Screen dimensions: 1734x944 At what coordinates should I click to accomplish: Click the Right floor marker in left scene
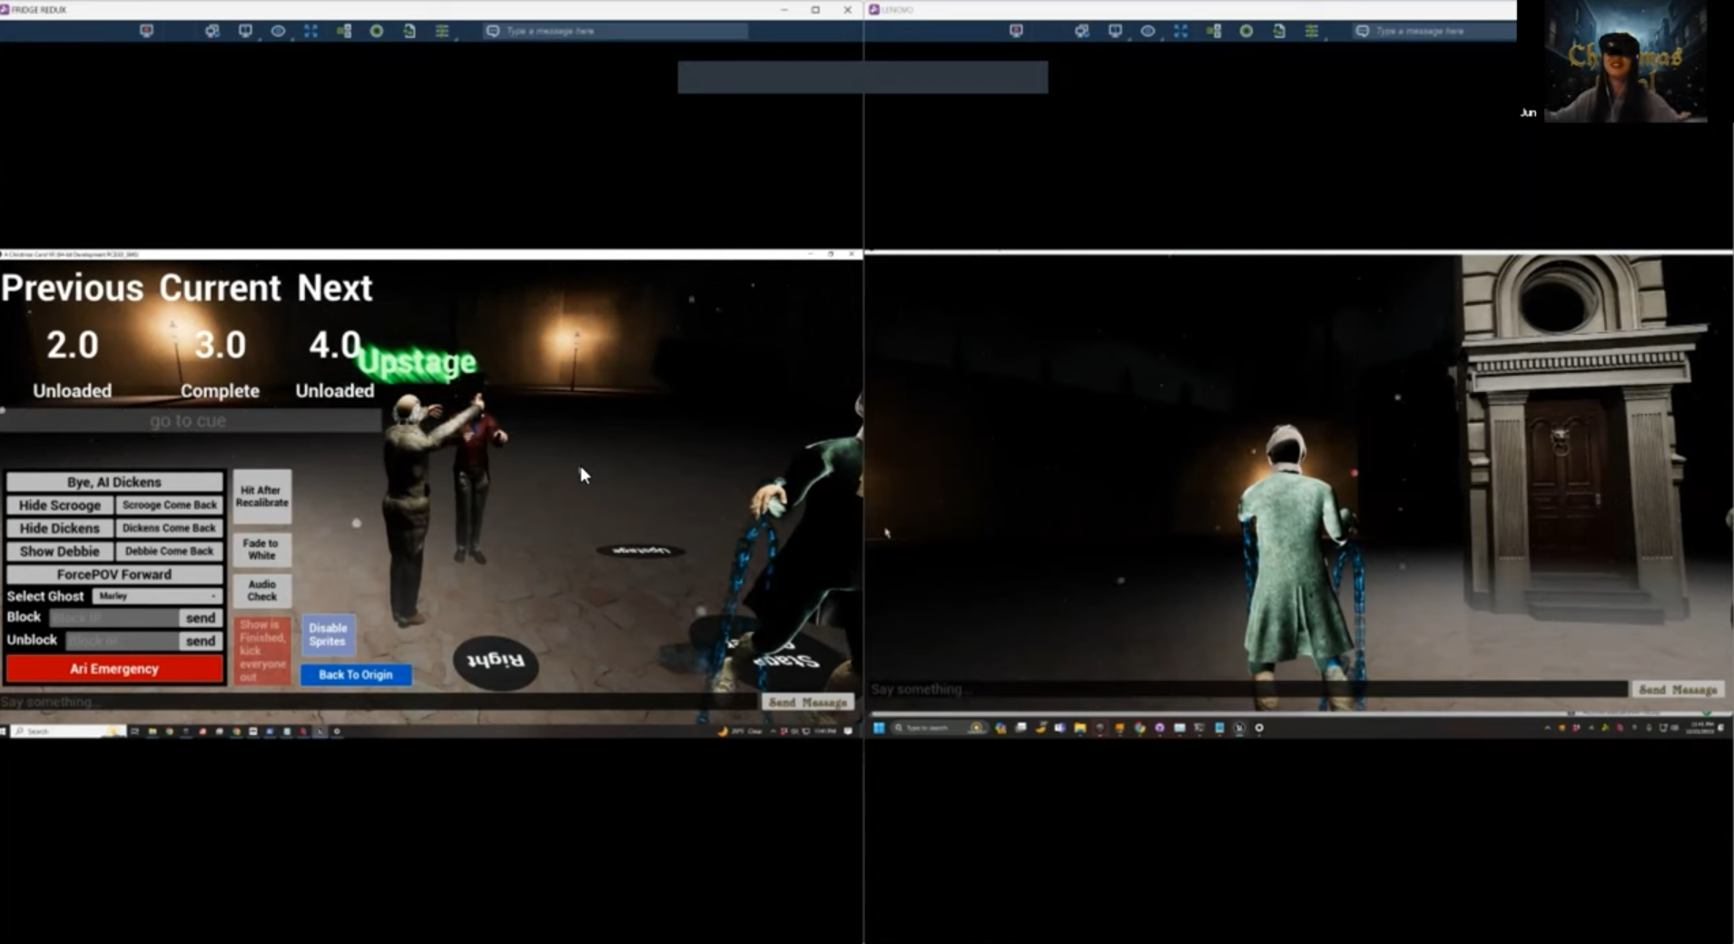(496, 662)
